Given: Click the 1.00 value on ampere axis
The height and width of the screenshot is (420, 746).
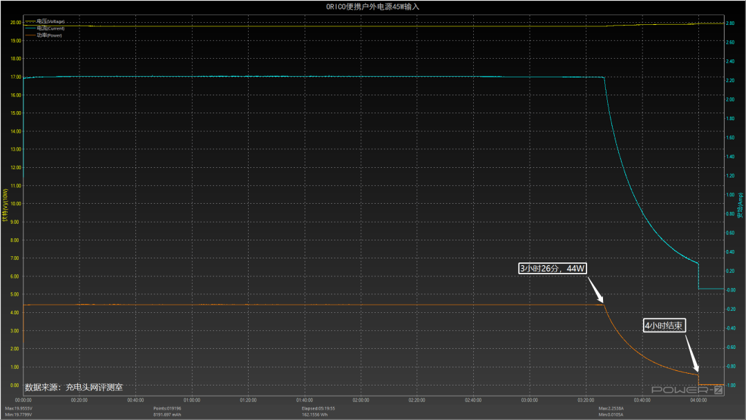Looking at the screenshot, I should (x=730, y=195).
